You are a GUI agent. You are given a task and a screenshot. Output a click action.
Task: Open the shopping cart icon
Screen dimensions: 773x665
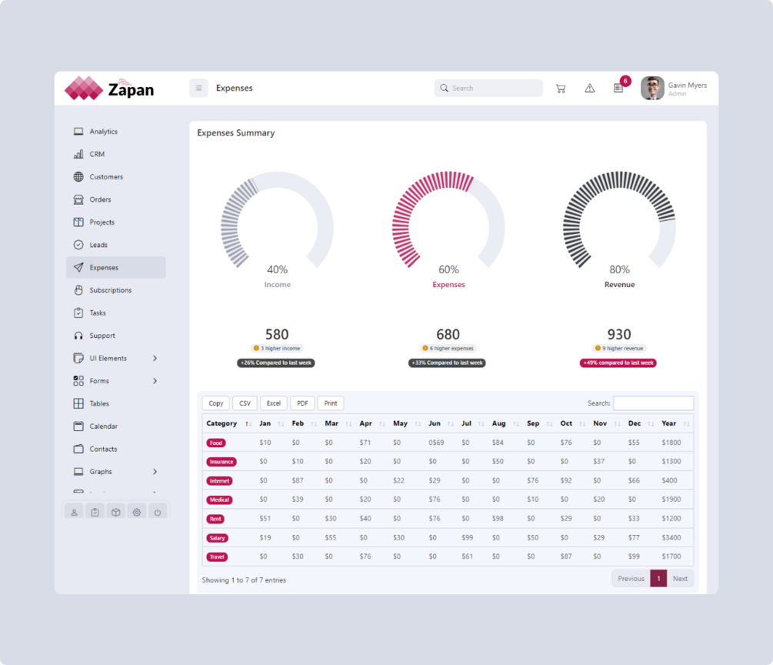click(x=561, y=89)
